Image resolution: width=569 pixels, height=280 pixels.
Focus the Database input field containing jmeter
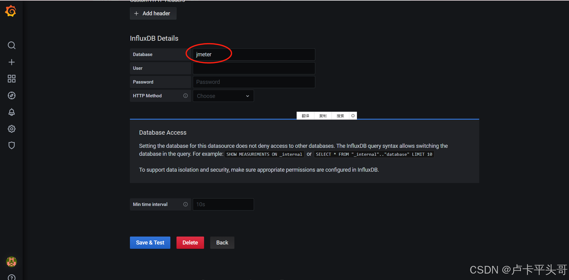[254, 54]
